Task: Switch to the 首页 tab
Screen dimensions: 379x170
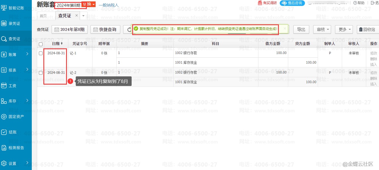Action: pos(43,16)
